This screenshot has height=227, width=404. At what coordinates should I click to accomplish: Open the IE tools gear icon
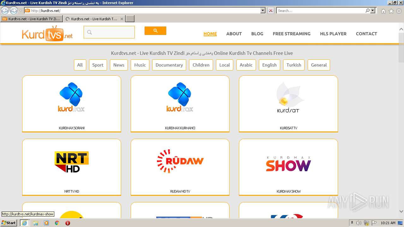pos(399,11)
